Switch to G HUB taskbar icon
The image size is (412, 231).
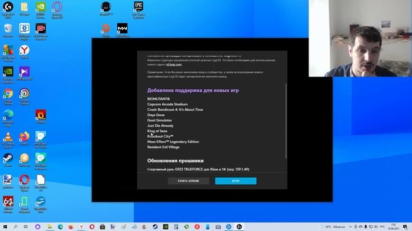(x=239, y=227)
